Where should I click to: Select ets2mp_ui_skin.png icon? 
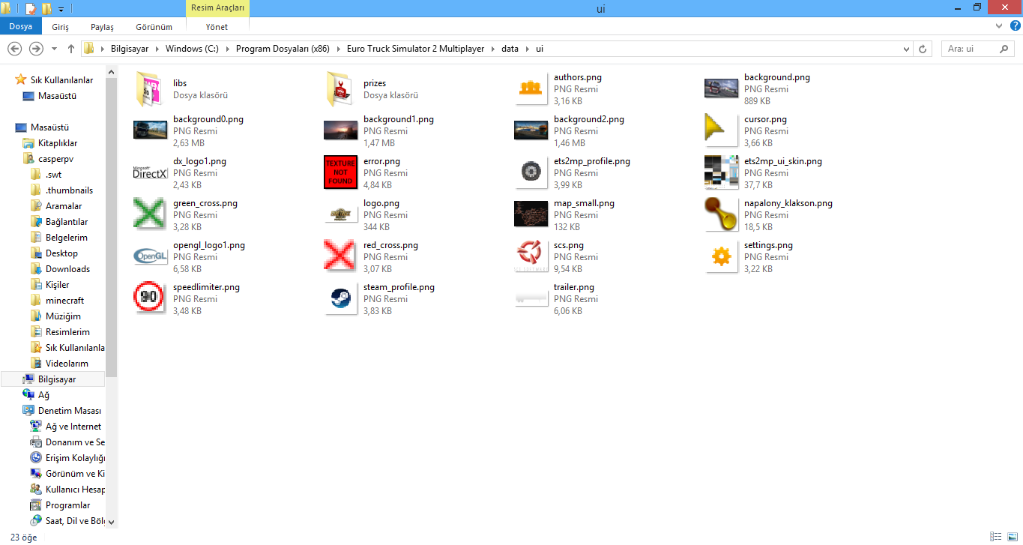click(x=721, y=172)
